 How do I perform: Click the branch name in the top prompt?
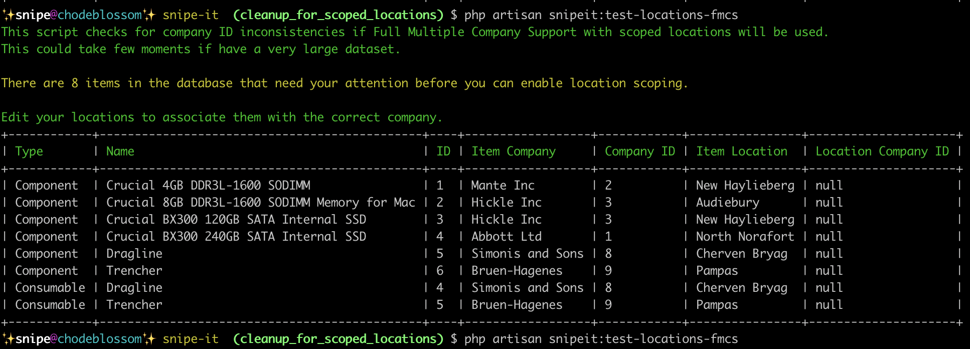339,15
